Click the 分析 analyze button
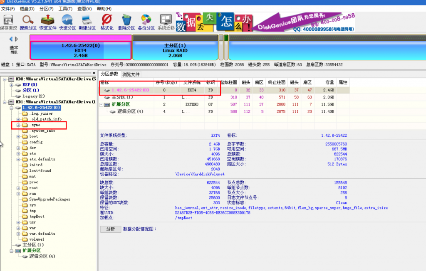 [x=111, y=229]
